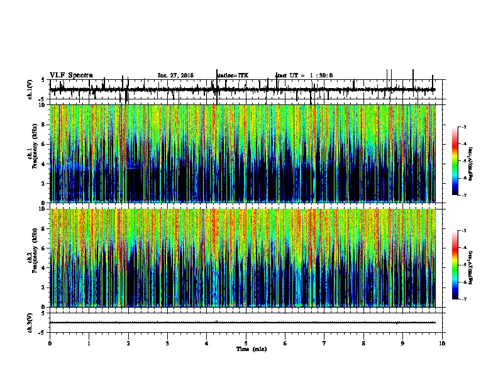Click the ch.1 colorbar "log(PSD)(V²/Hz)" label
Screen dimensions: 498x385
[470, 164]
